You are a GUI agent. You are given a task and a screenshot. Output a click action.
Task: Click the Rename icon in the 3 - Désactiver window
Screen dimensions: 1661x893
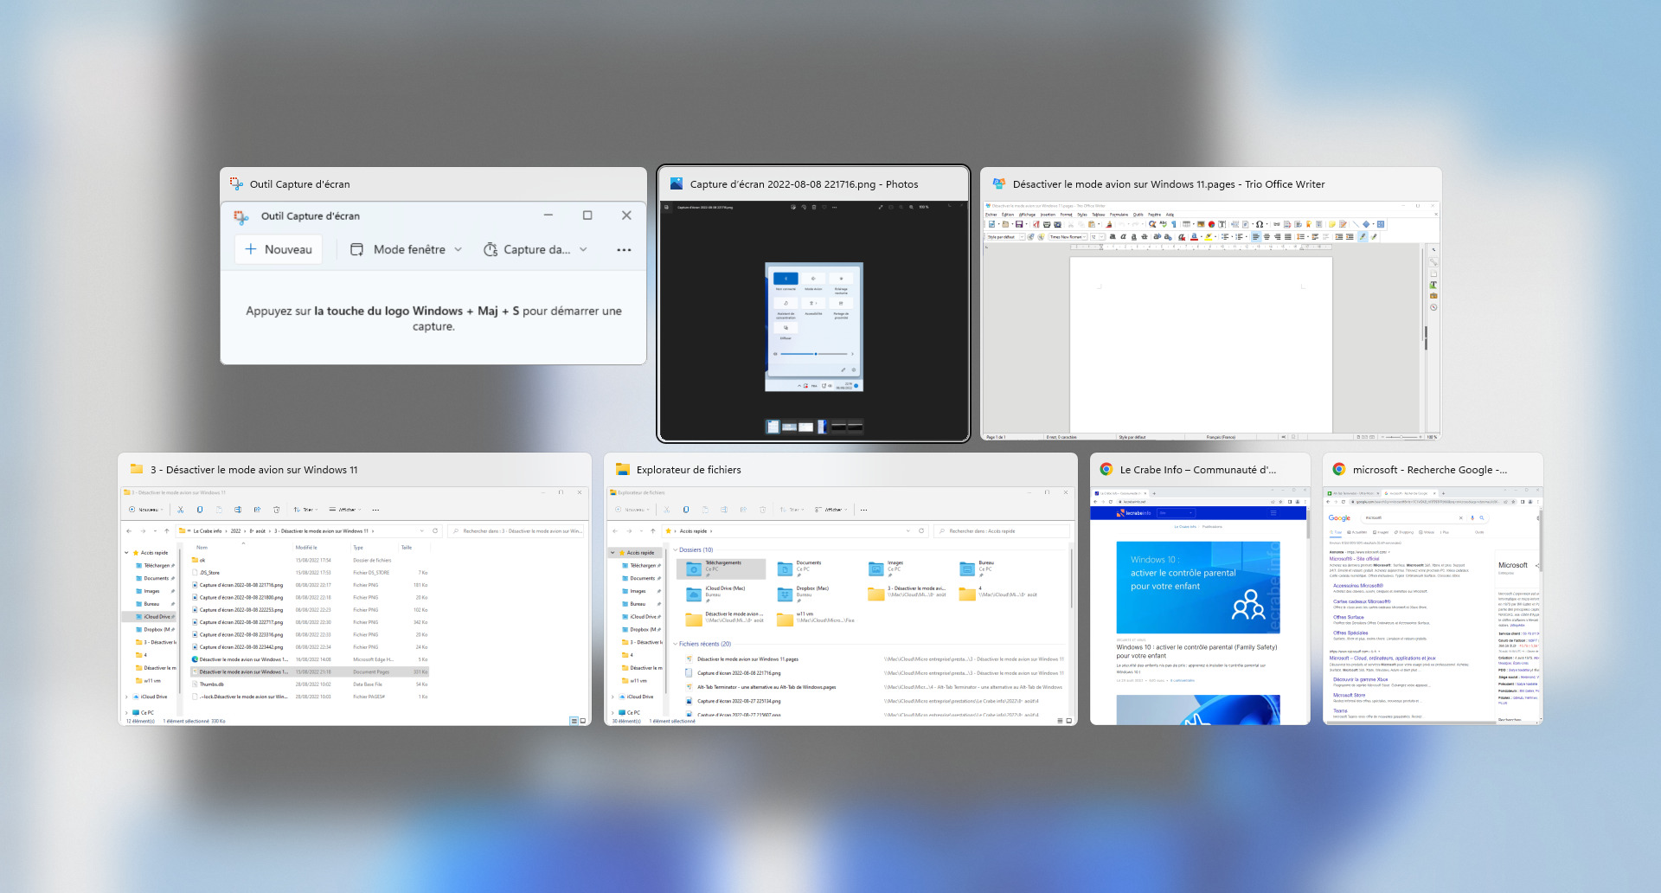click(x=238, y=510)
